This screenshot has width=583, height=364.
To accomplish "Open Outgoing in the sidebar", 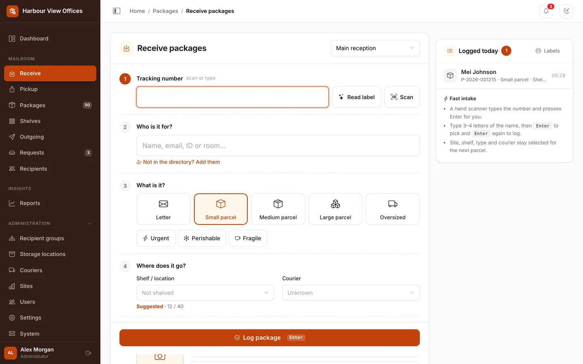I will click(x=50, y=137).
